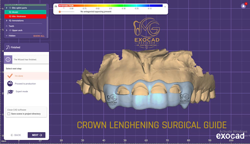The width and height of the screenshot is (250, 144).
Task: Toggle visibility of the Model layer
Action: pyautogui.click(x=10, y=12)
